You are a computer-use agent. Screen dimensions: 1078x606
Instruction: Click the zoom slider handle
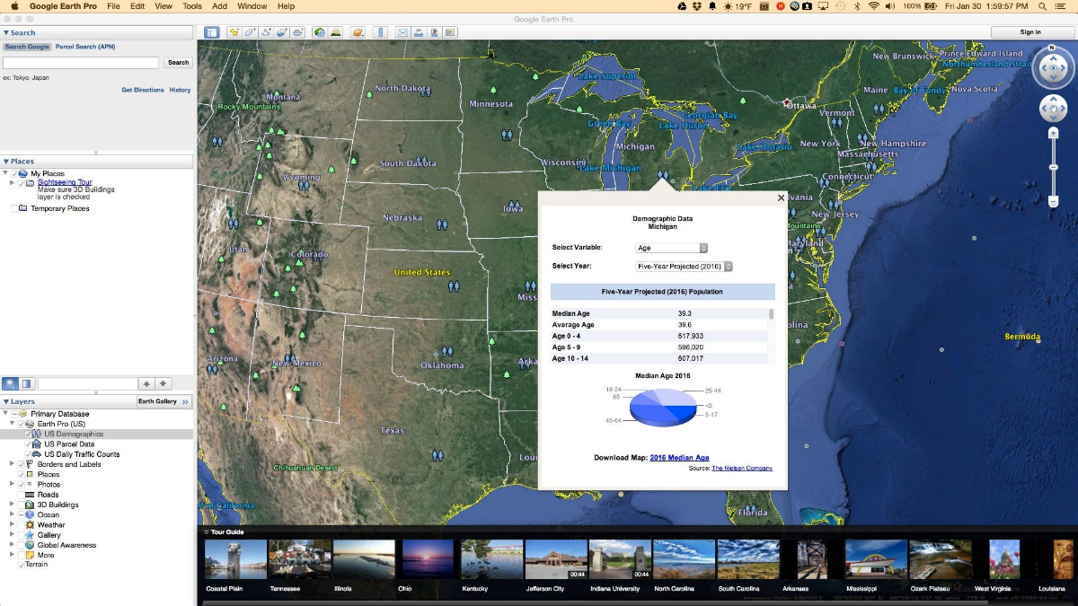[1054, 168]
